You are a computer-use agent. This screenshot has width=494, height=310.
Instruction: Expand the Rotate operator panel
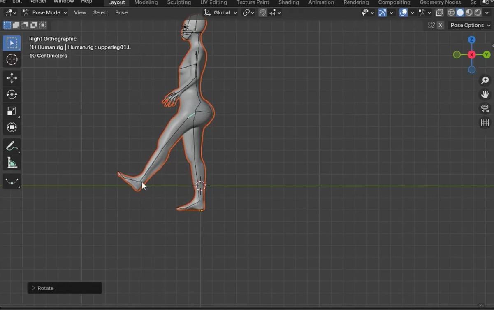[34, 288]
